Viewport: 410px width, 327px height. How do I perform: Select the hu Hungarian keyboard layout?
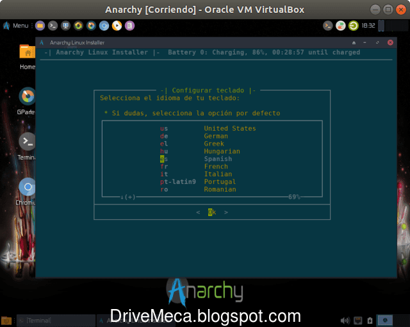[200, 151]
